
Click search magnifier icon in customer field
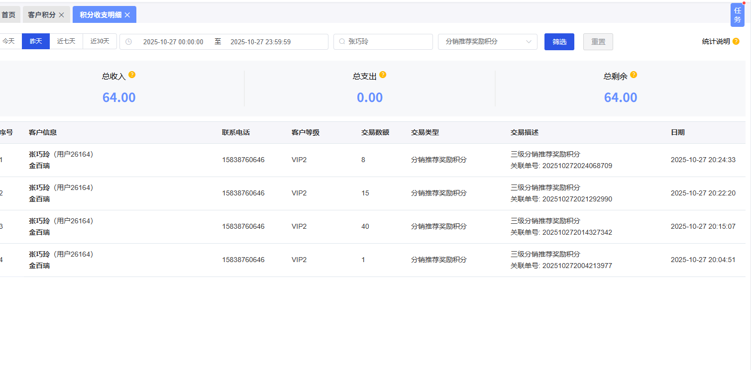[342, 42]
